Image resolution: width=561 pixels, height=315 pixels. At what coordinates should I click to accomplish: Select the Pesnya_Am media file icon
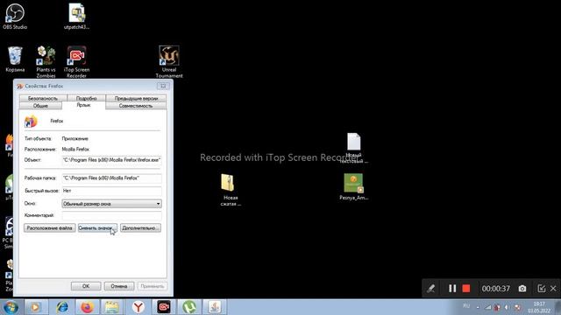coord(353,186)
